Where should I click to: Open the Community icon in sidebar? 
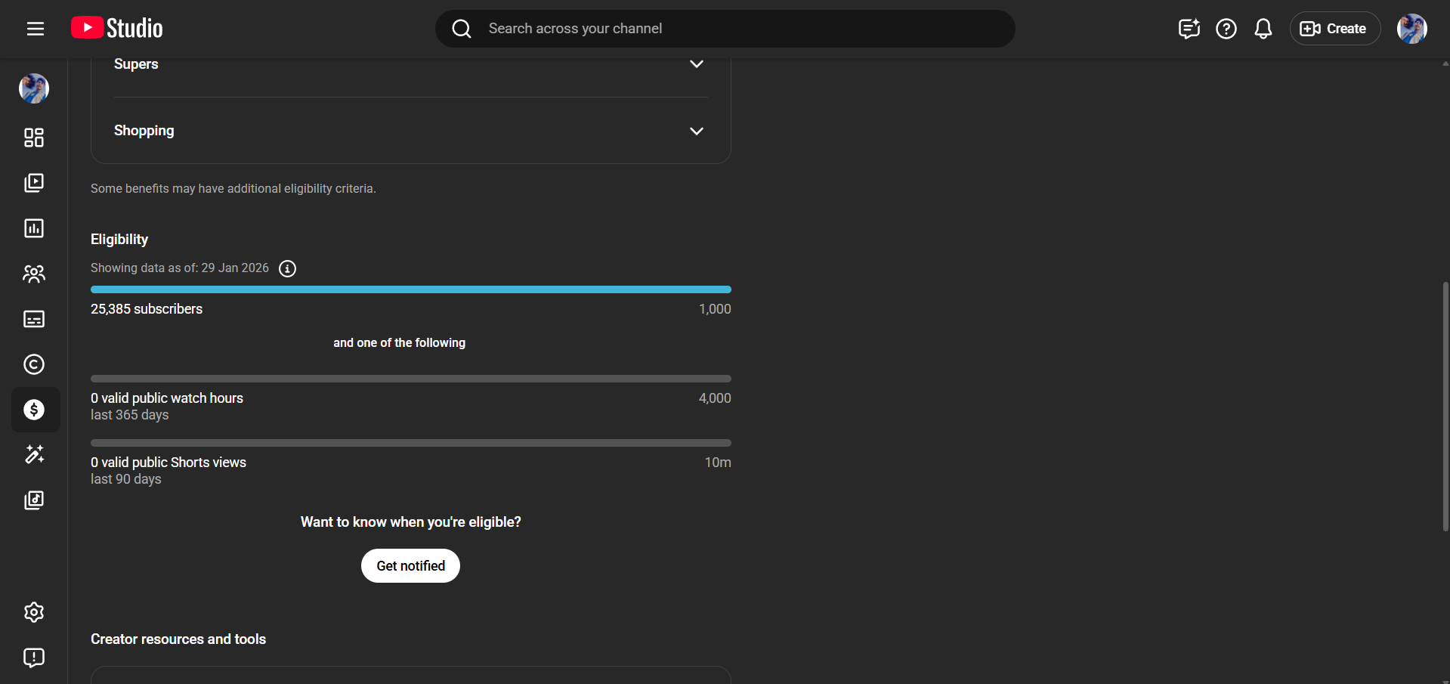tap(34, 274)
